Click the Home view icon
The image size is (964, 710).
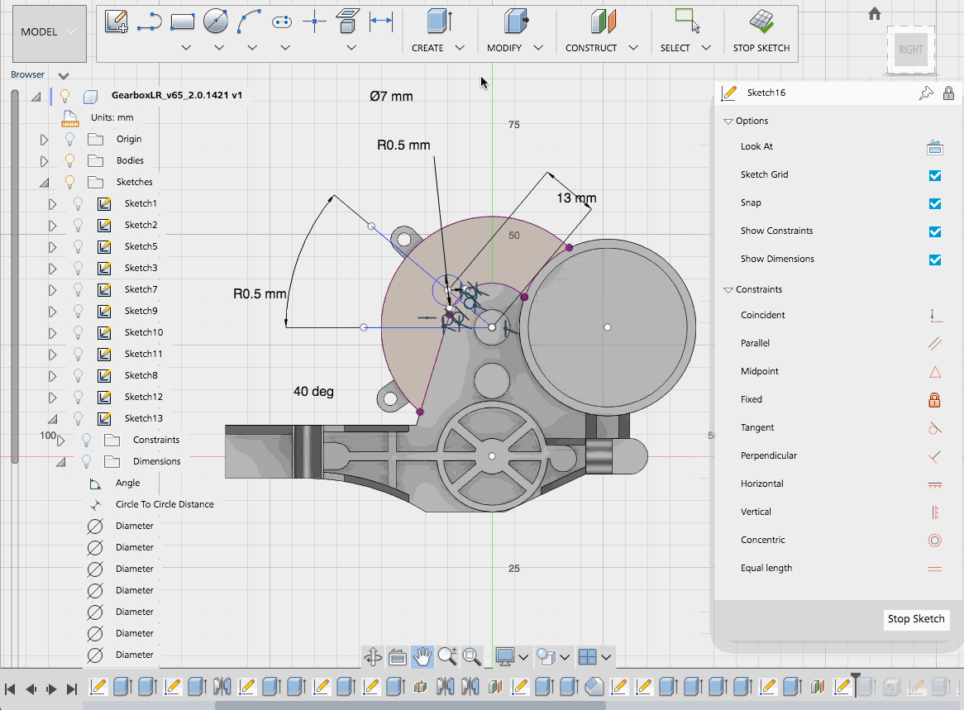point(874,14)
